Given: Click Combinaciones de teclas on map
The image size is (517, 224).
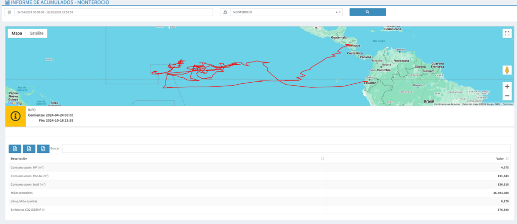Looking at the screenshot, I should [447, 104].
